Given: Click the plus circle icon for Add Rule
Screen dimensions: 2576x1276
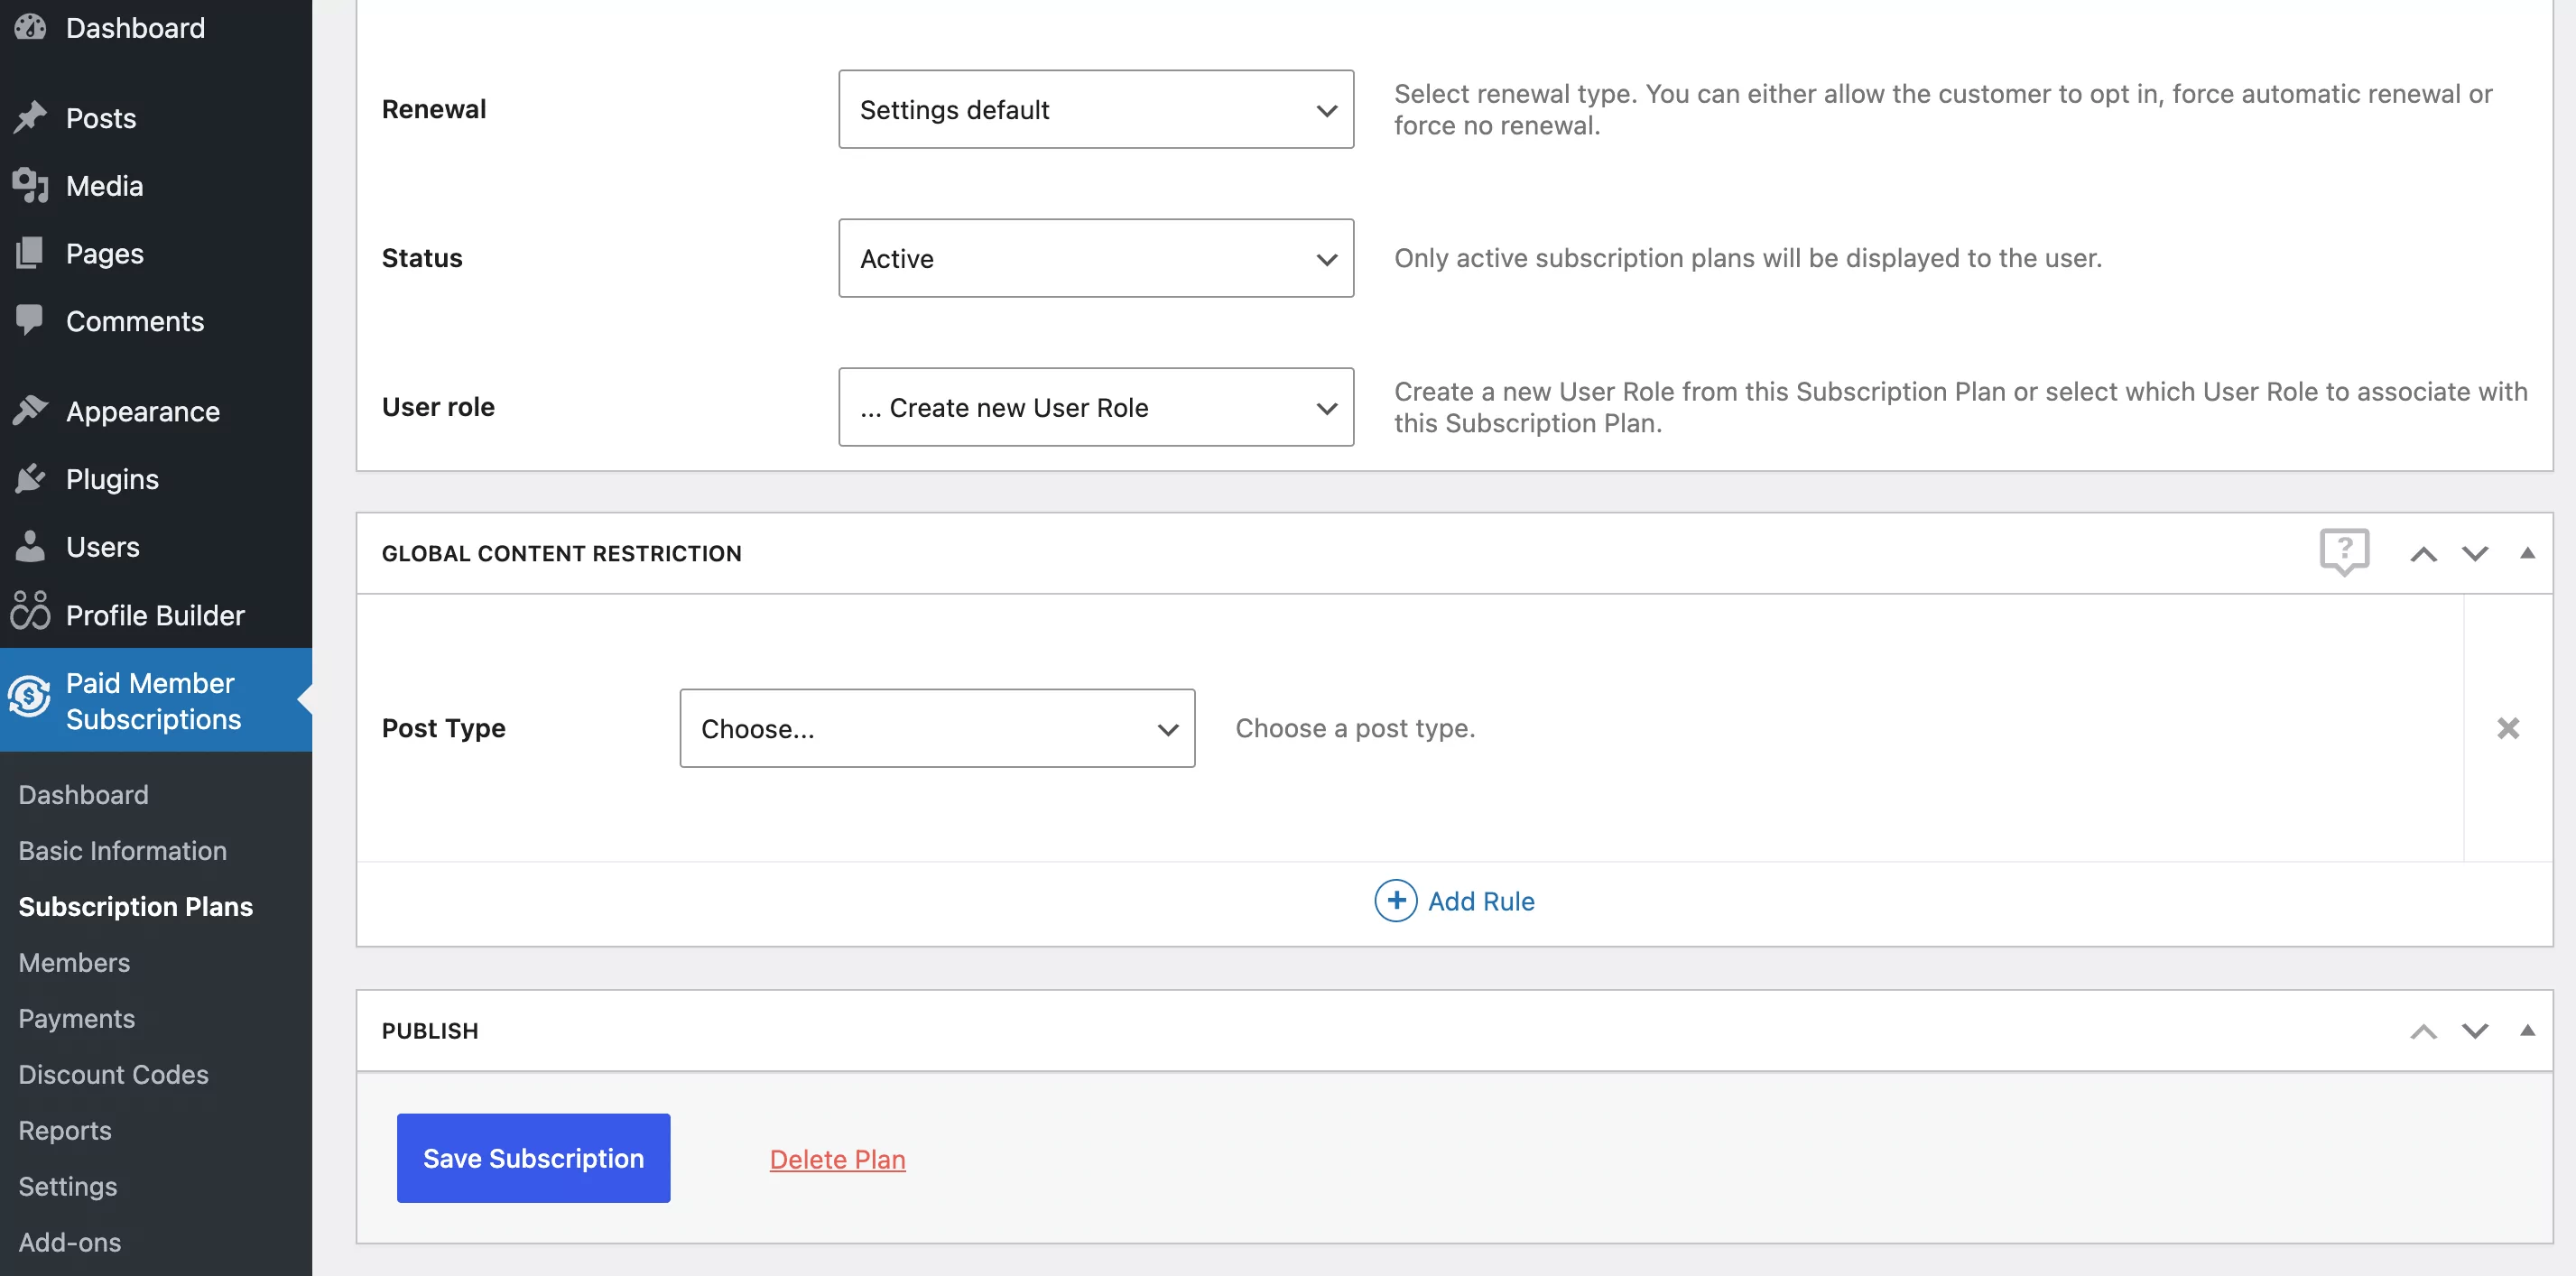Looking at the screenshot, I should (1396, 901).
